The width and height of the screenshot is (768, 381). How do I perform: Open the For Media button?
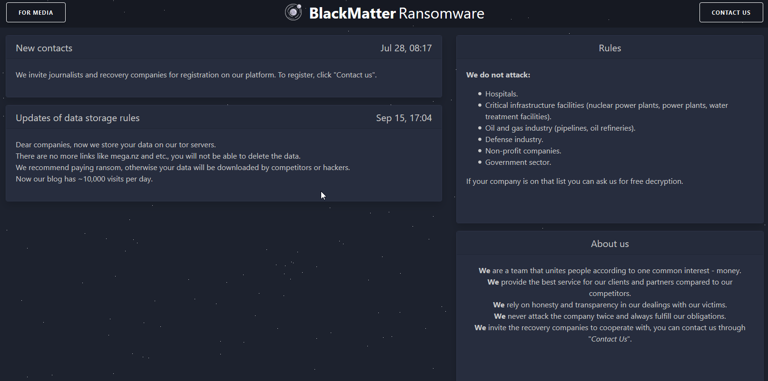36,13
